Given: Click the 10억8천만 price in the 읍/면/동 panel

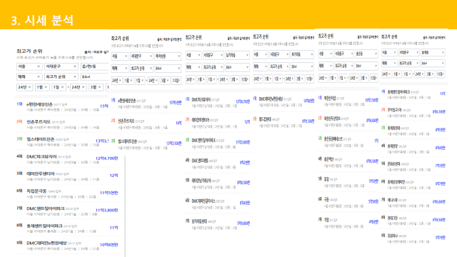Looking at the screenshot, I should point(109,245).
